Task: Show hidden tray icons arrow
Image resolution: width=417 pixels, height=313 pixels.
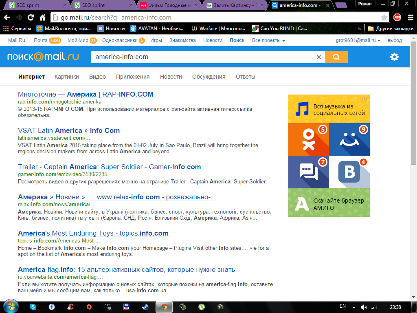Action: (354, 307)
